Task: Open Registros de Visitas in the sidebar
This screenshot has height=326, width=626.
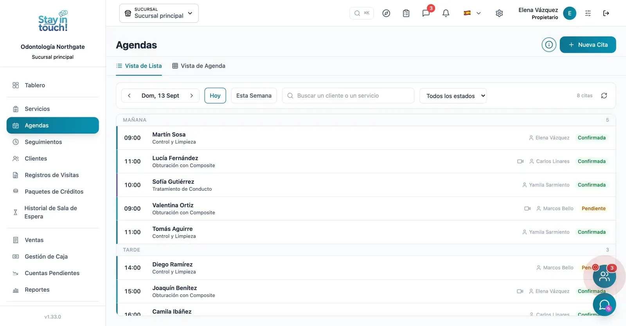Action: point(53,175)
